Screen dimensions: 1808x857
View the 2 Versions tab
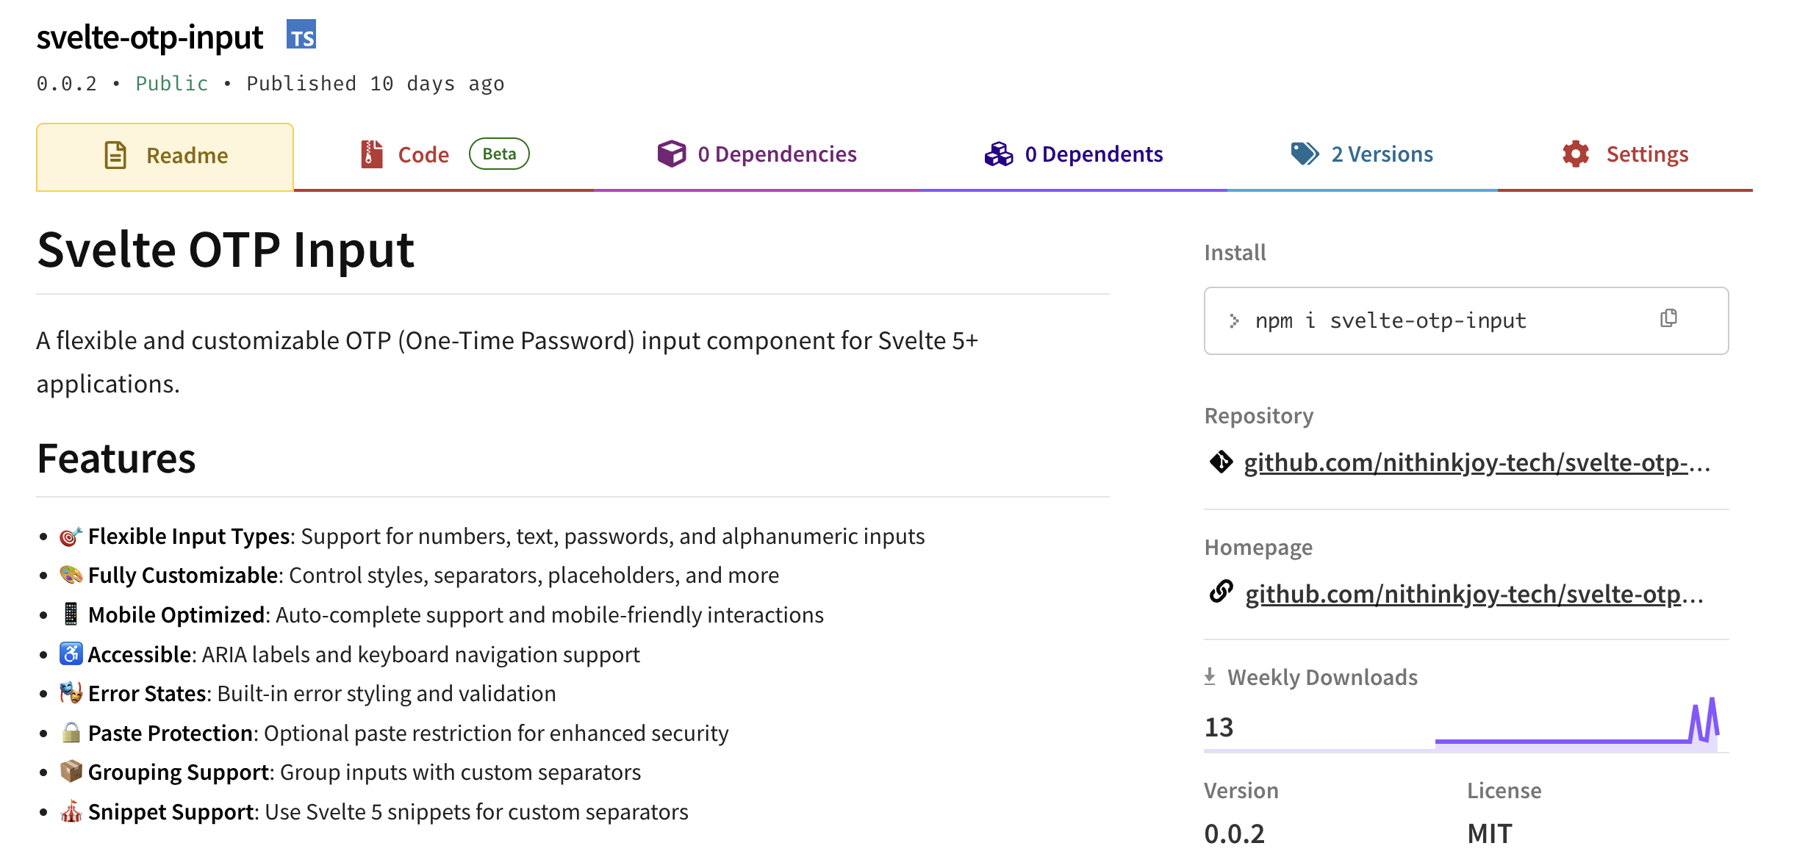pos(1382,154)
